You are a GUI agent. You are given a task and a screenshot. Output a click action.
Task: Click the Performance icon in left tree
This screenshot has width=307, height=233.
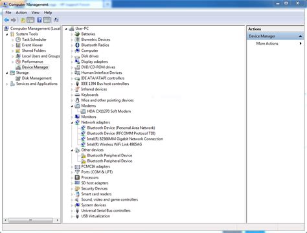pos(18,61)
